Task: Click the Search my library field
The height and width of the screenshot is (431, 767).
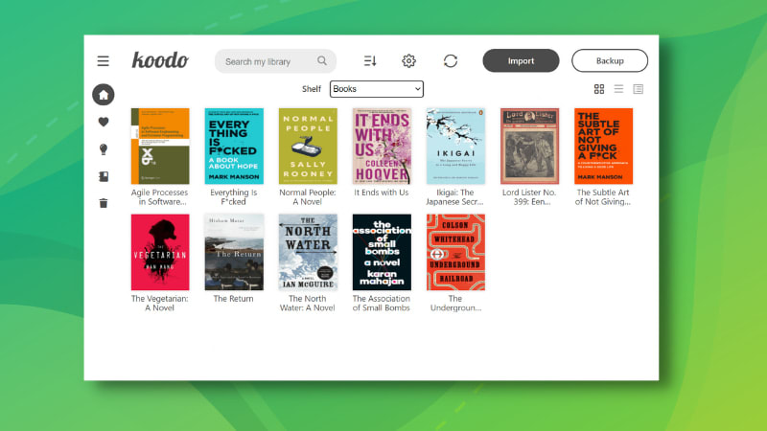Action: [270, 61]
